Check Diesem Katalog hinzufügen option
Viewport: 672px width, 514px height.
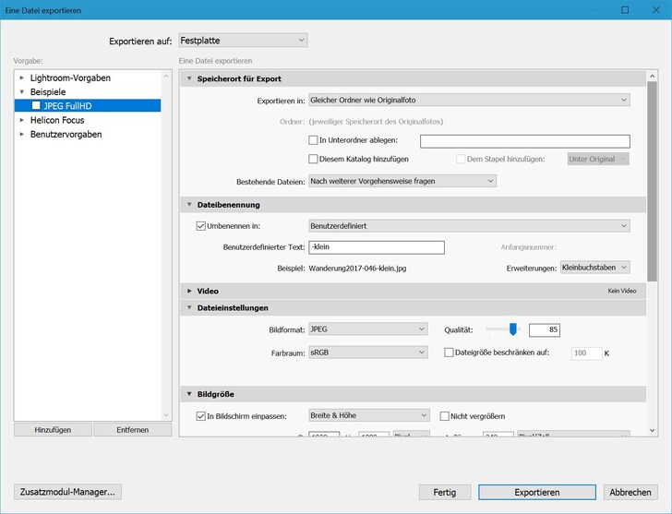click(313, 159)
